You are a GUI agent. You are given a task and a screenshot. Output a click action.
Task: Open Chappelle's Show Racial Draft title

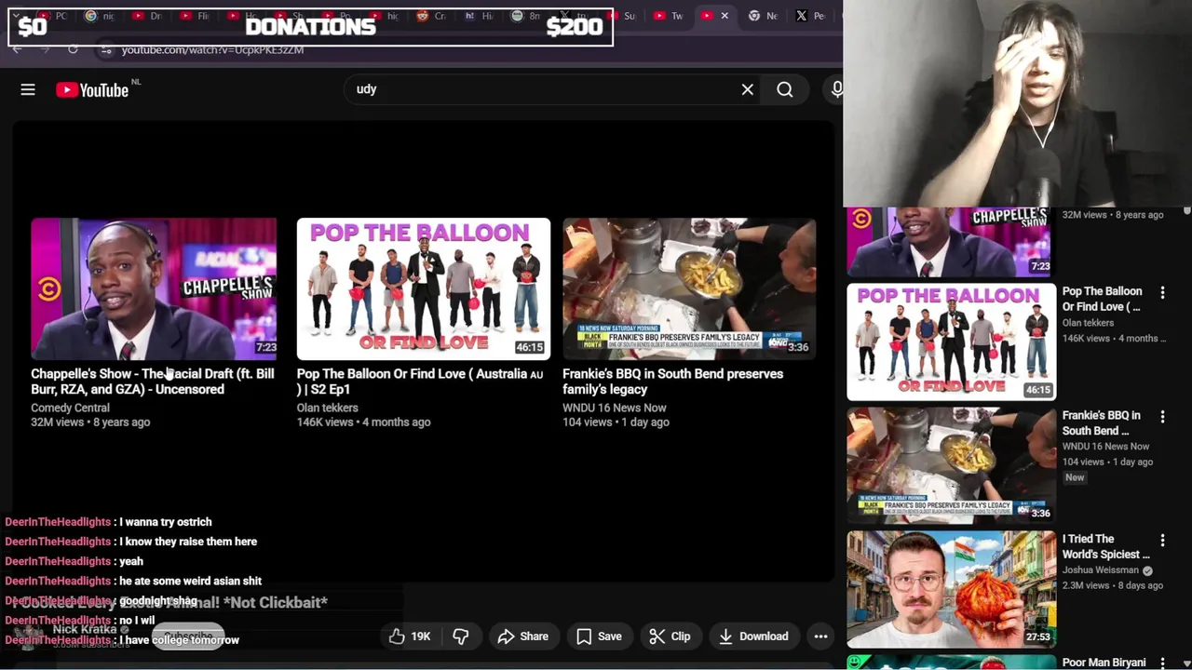point(153,382)
